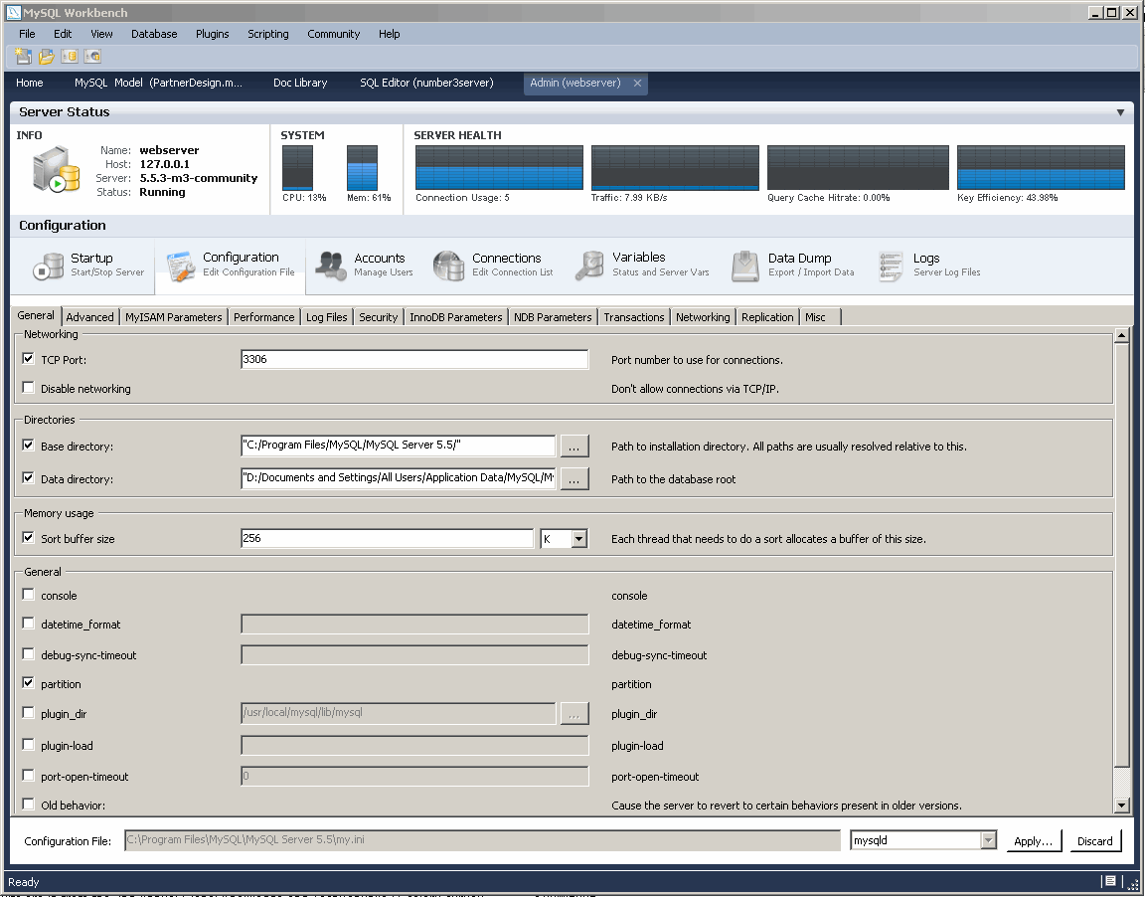Open the mysqld section dropdown
Image resolution: width=1145 pixels, height=897 pixels.
[988, 839]
